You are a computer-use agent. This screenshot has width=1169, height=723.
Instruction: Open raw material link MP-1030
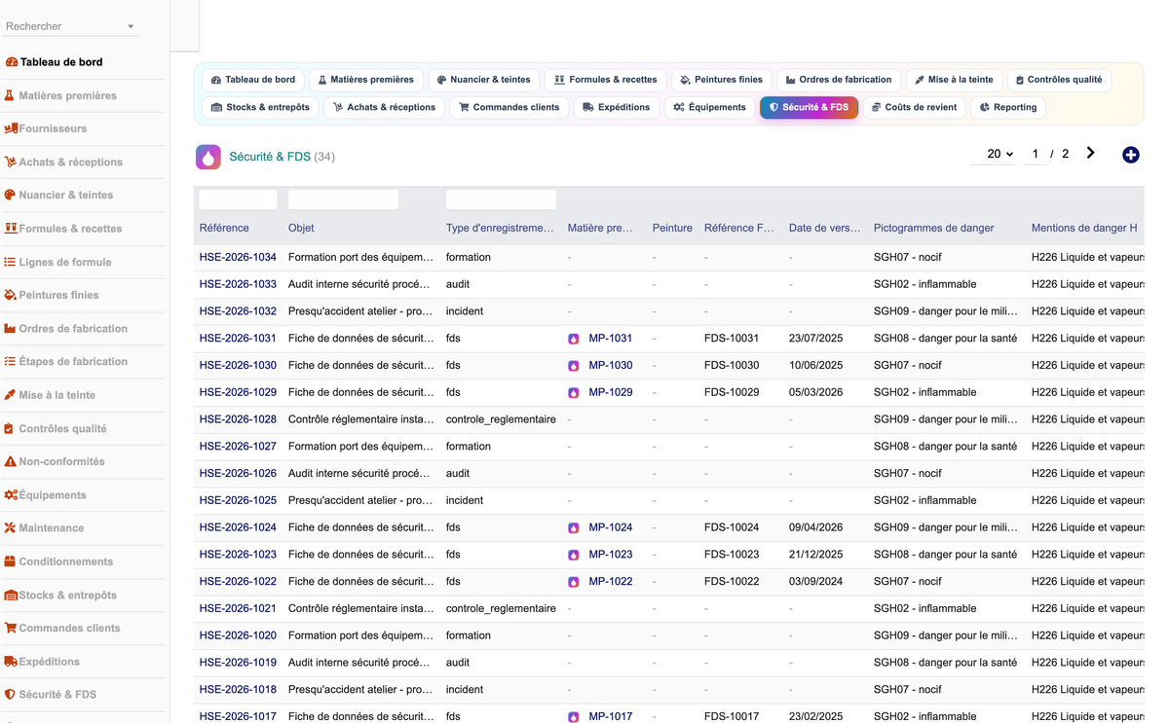pos(611,366)
